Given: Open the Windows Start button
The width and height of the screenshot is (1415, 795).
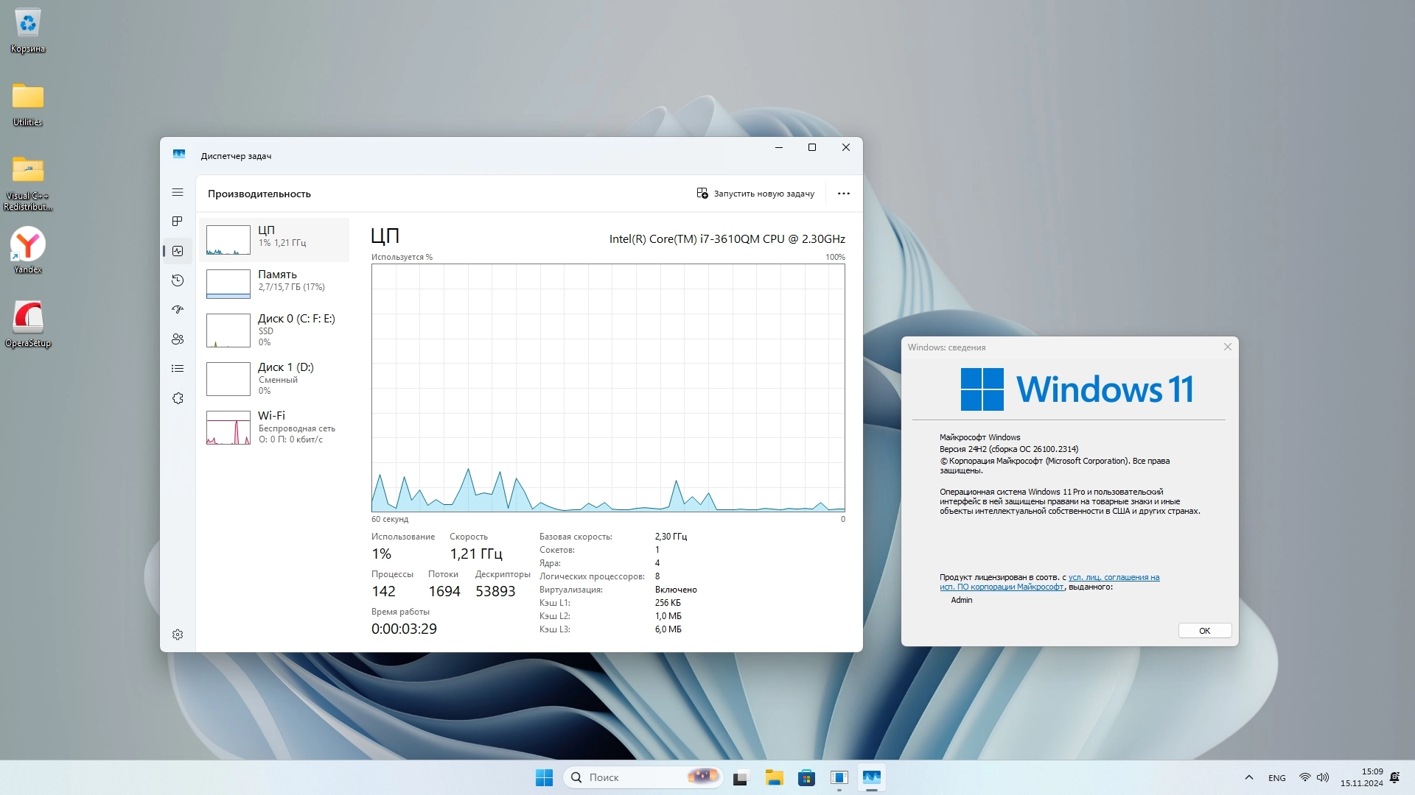Looking at the screenshot, I should coord(544,777).
